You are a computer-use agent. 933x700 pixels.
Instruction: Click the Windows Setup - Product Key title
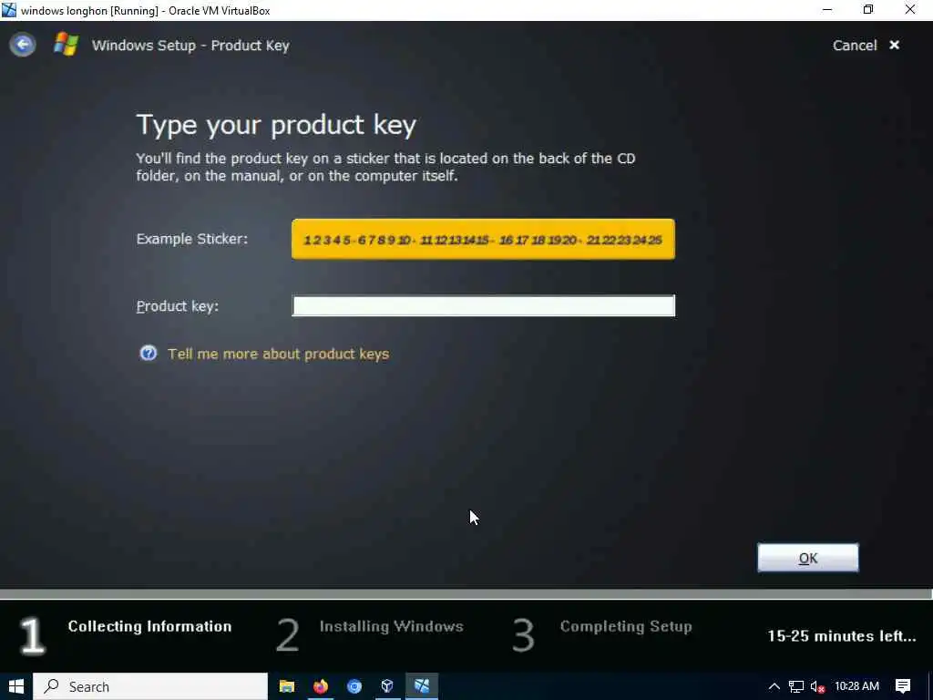pyautogui.click(x=190, y=46)
